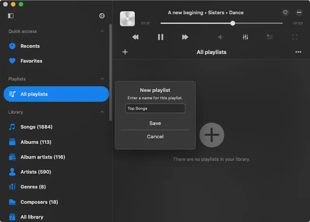Add new playlist with plus icon
This screenshot has width=310, height=222.
pos(125,52)
